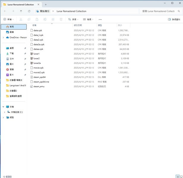Open the View dropdown menu

[88, 19]
